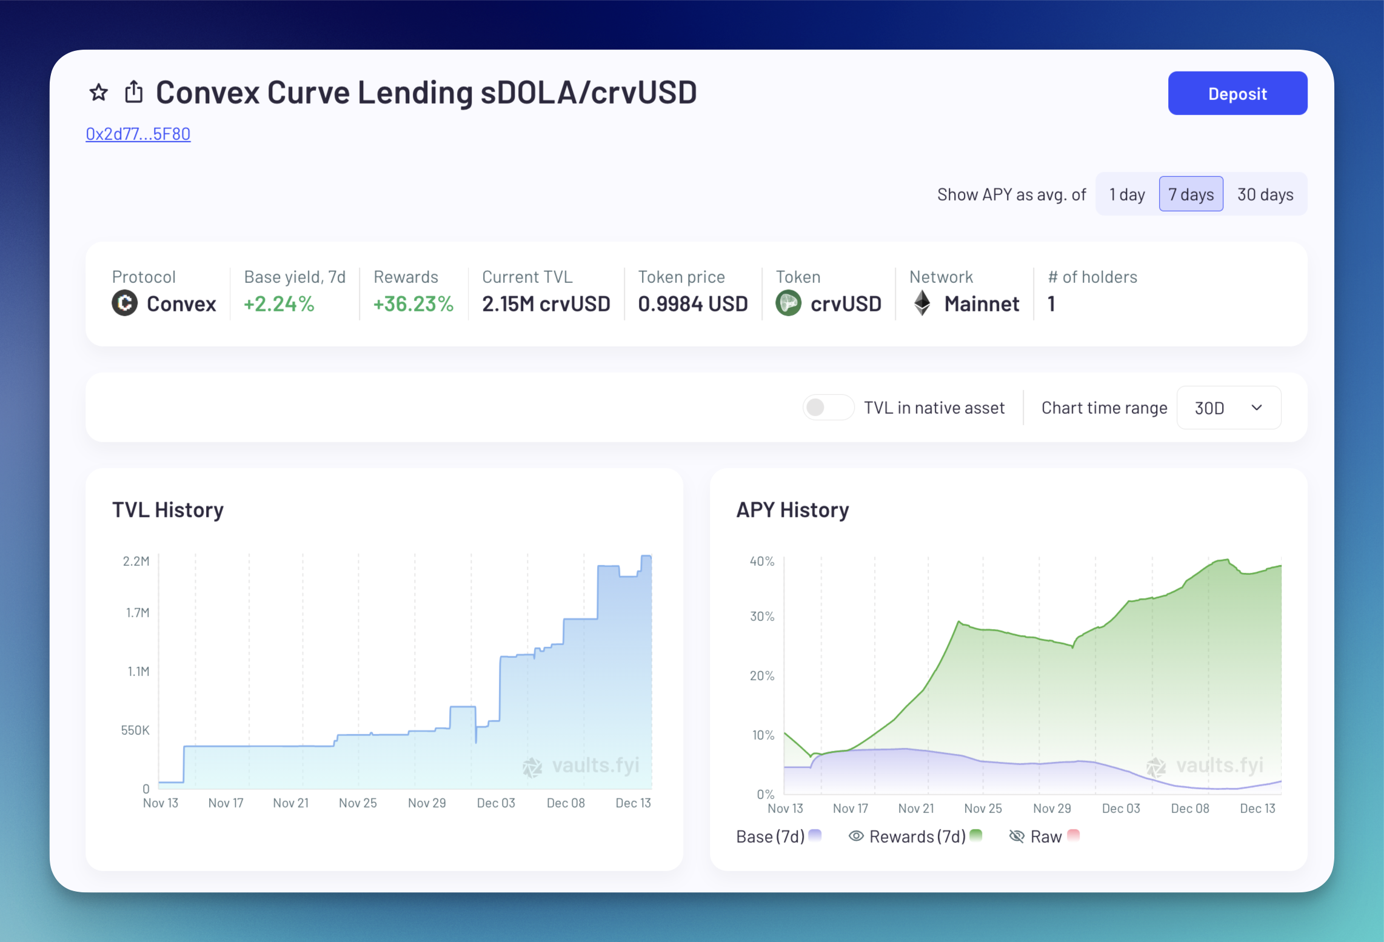Click the Chart time range label

pyautogui.click(x=1105, y=408)
